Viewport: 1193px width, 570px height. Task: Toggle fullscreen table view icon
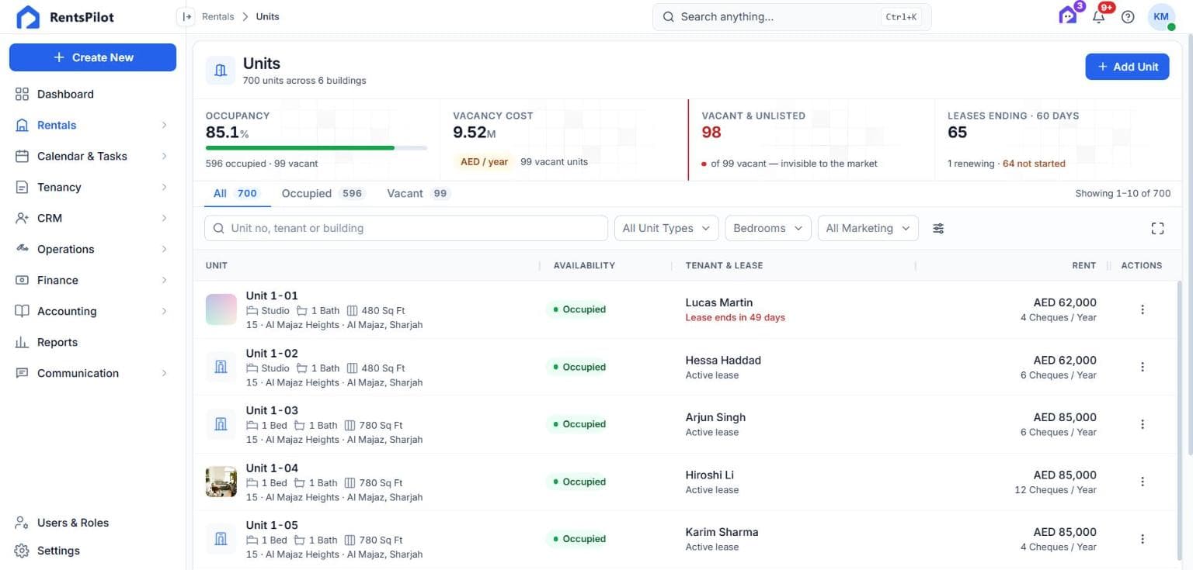coord(1157,228)
